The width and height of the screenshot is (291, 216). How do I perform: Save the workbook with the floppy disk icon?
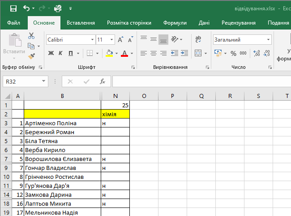pos(13,8)
